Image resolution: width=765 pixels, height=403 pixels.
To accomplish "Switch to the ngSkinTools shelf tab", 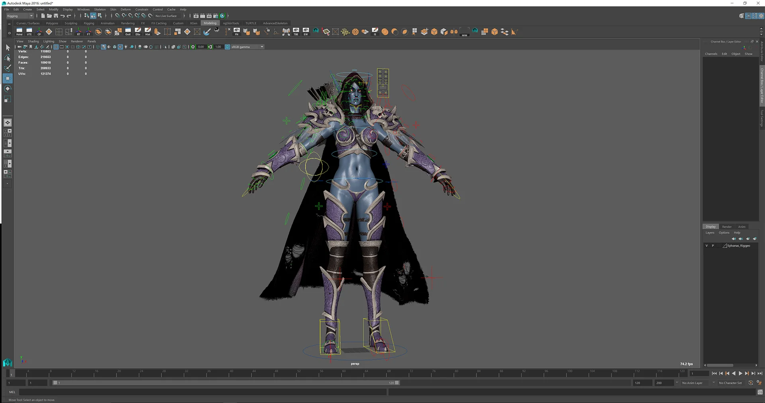I will (x=231, y=23).
